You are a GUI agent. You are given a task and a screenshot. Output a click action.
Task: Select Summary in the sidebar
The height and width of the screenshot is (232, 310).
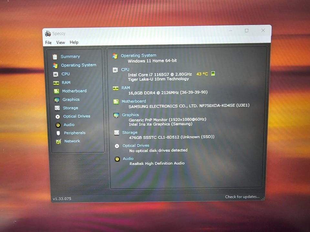click(x=70, y=57)
